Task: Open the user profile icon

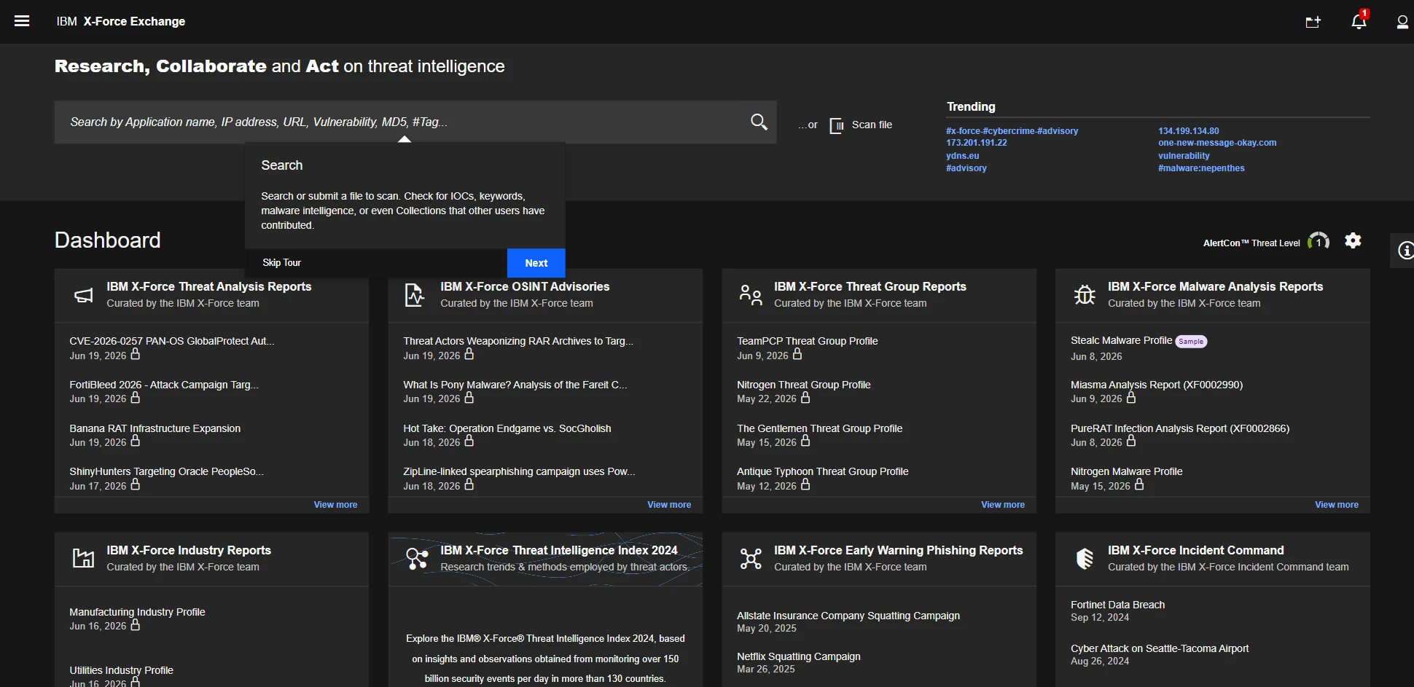Action: (x=1402, y=22)
